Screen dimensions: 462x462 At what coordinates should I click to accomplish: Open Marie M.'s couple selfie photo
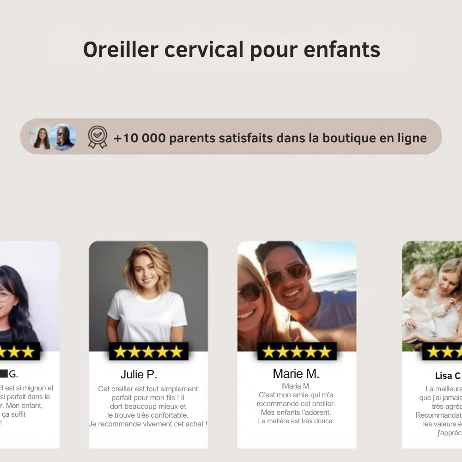297,296
